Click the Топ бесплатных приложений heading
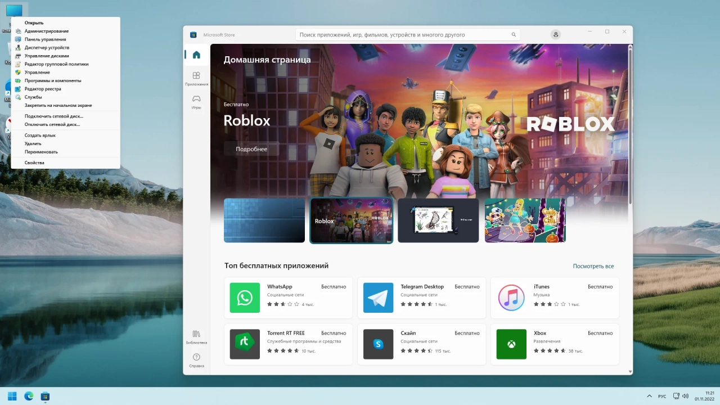 click(x=276, y=265)
